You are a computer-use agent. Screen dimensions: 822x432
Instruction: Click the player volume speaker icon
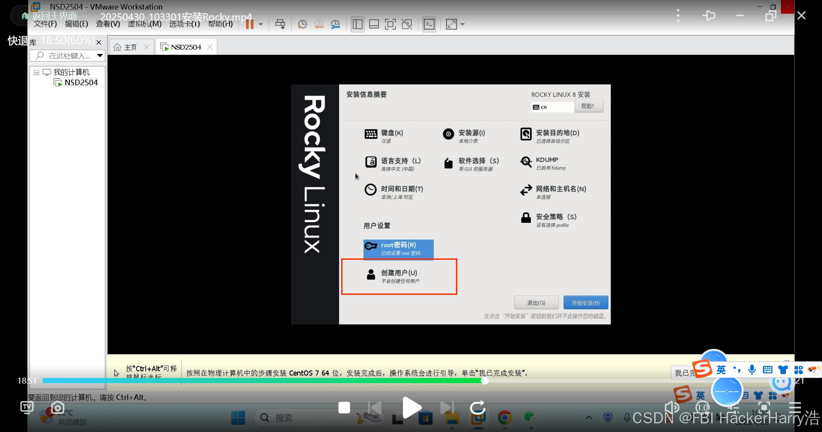tap(672, 407)
